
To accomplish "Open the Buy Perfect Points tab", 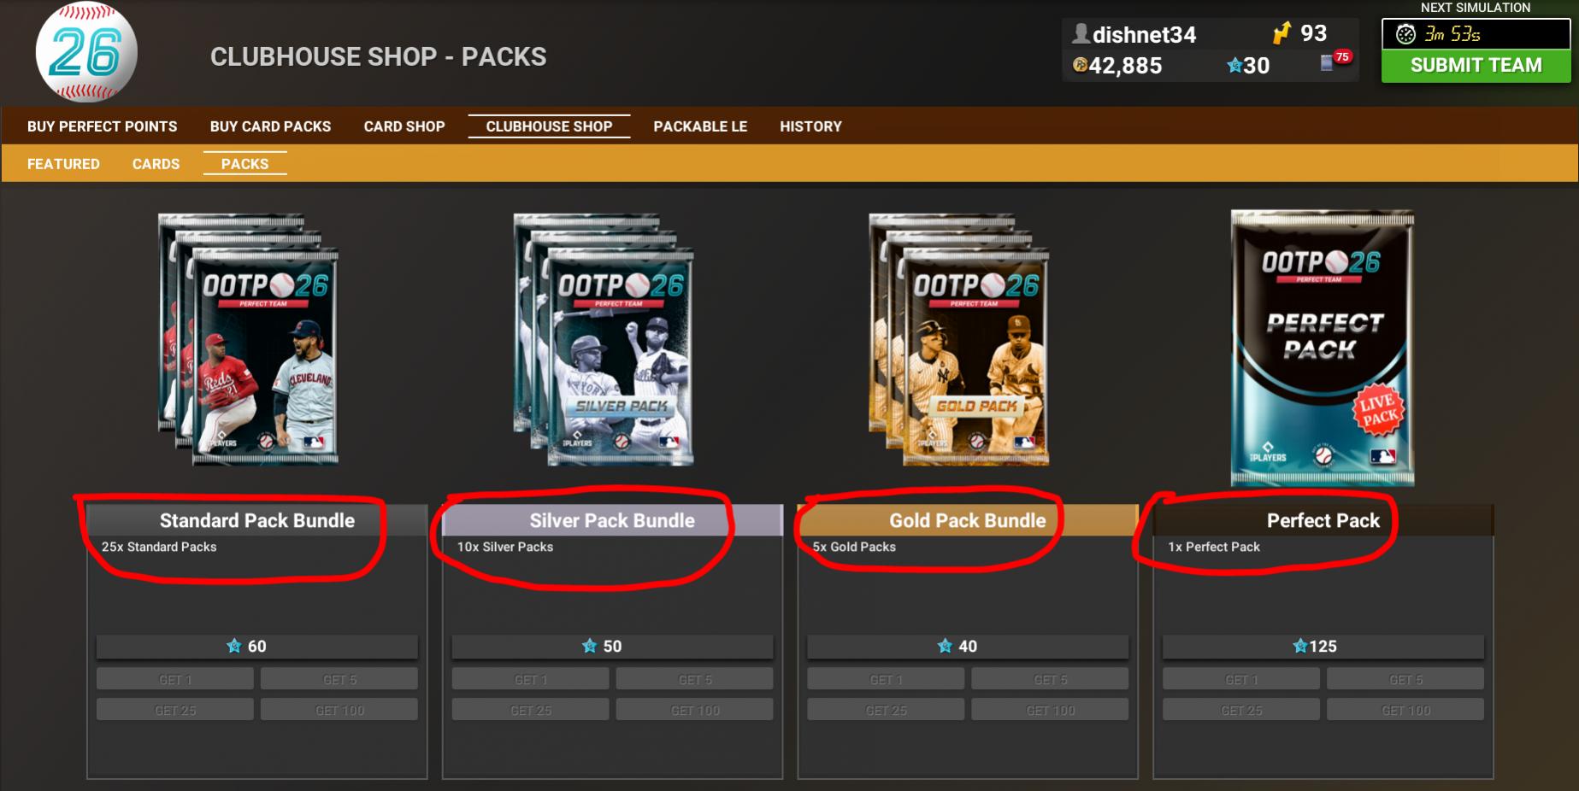I will (102, 126).
